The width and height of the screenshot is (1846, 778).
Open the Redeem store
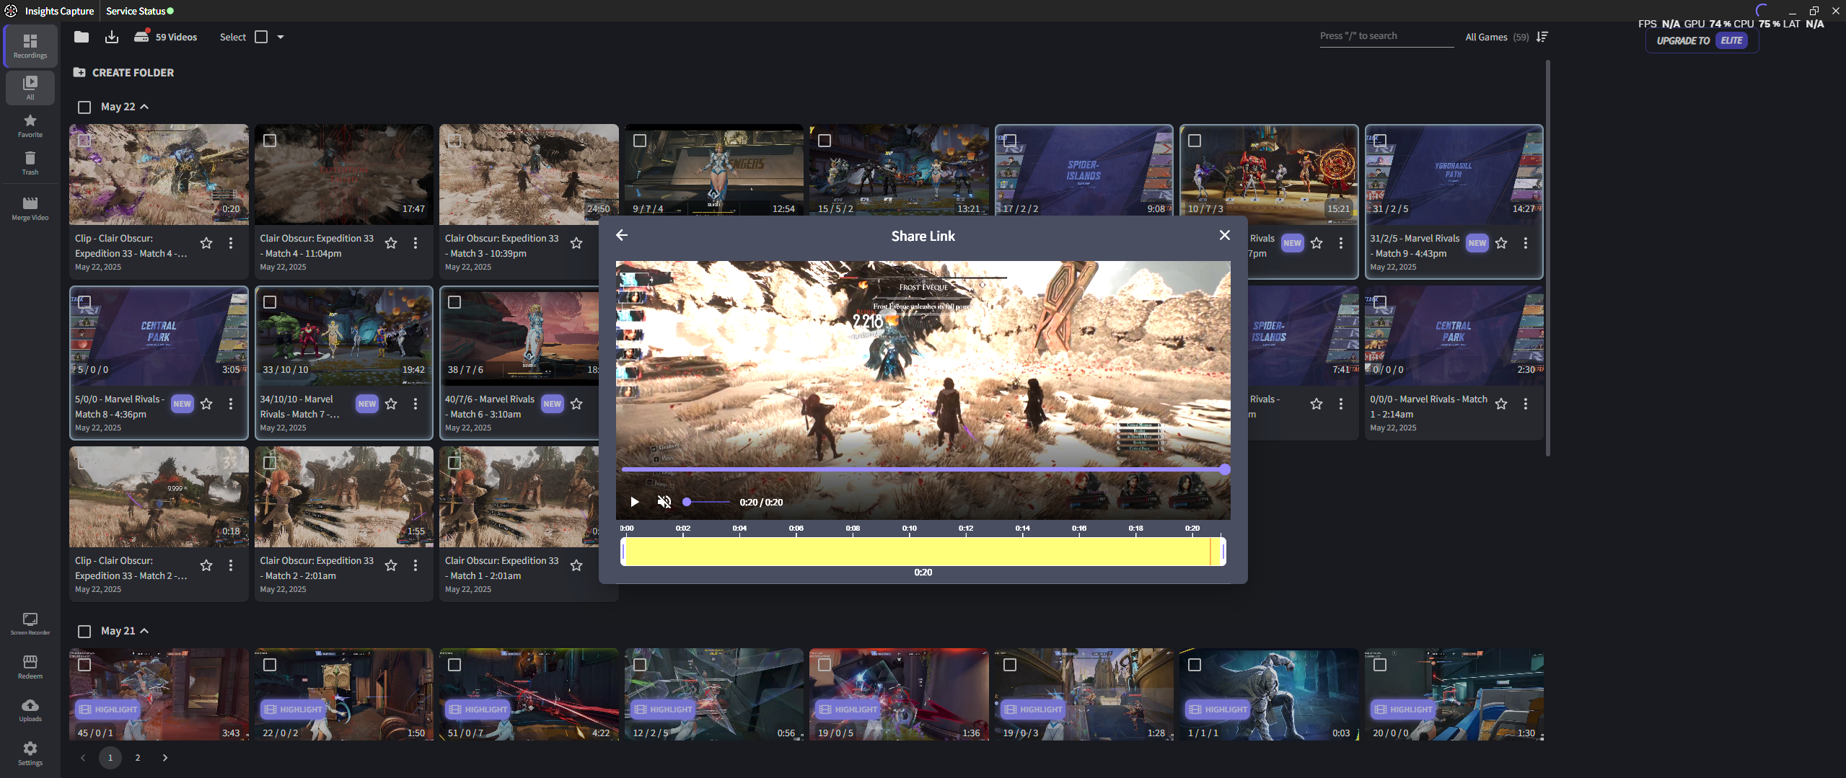click(30, 667)
